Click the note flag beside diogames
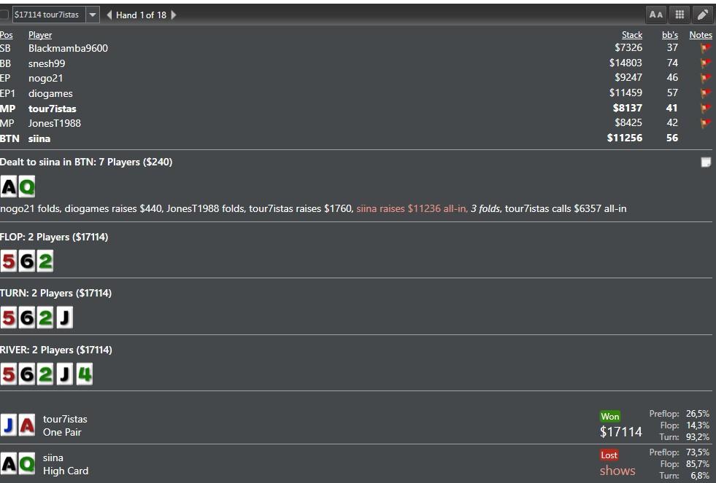 (x=705, y=93)
